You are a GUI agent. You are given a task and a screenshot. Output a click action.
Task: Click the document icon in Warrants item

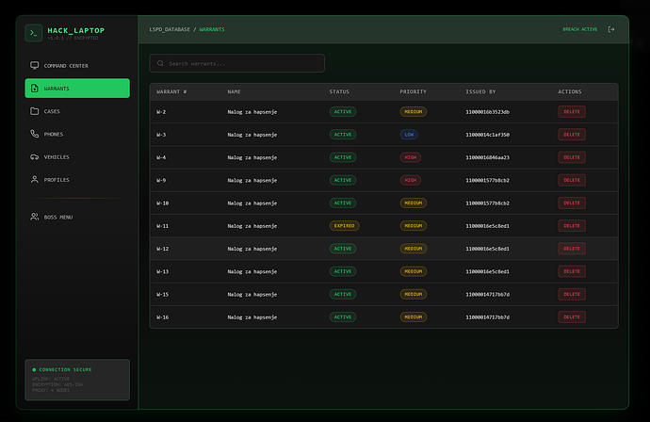pyautogui.click(x=35, y=89)
